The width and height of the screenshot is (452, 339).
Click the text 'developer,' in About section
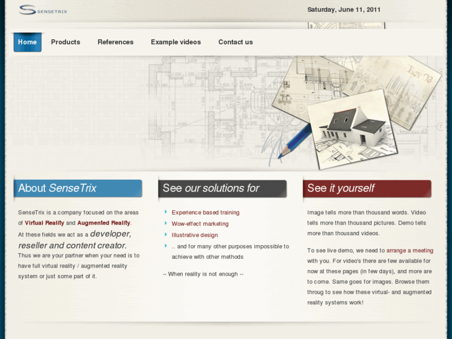111,234
